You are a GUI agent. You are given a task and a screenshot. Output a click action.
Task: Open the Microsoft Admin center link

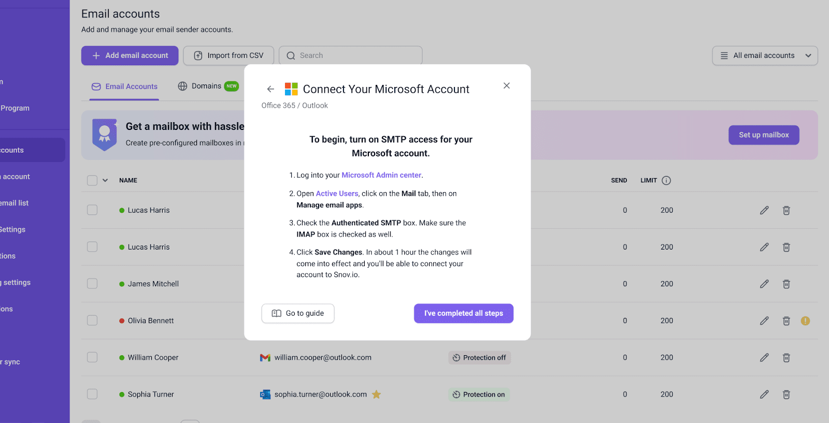point(381,175)
